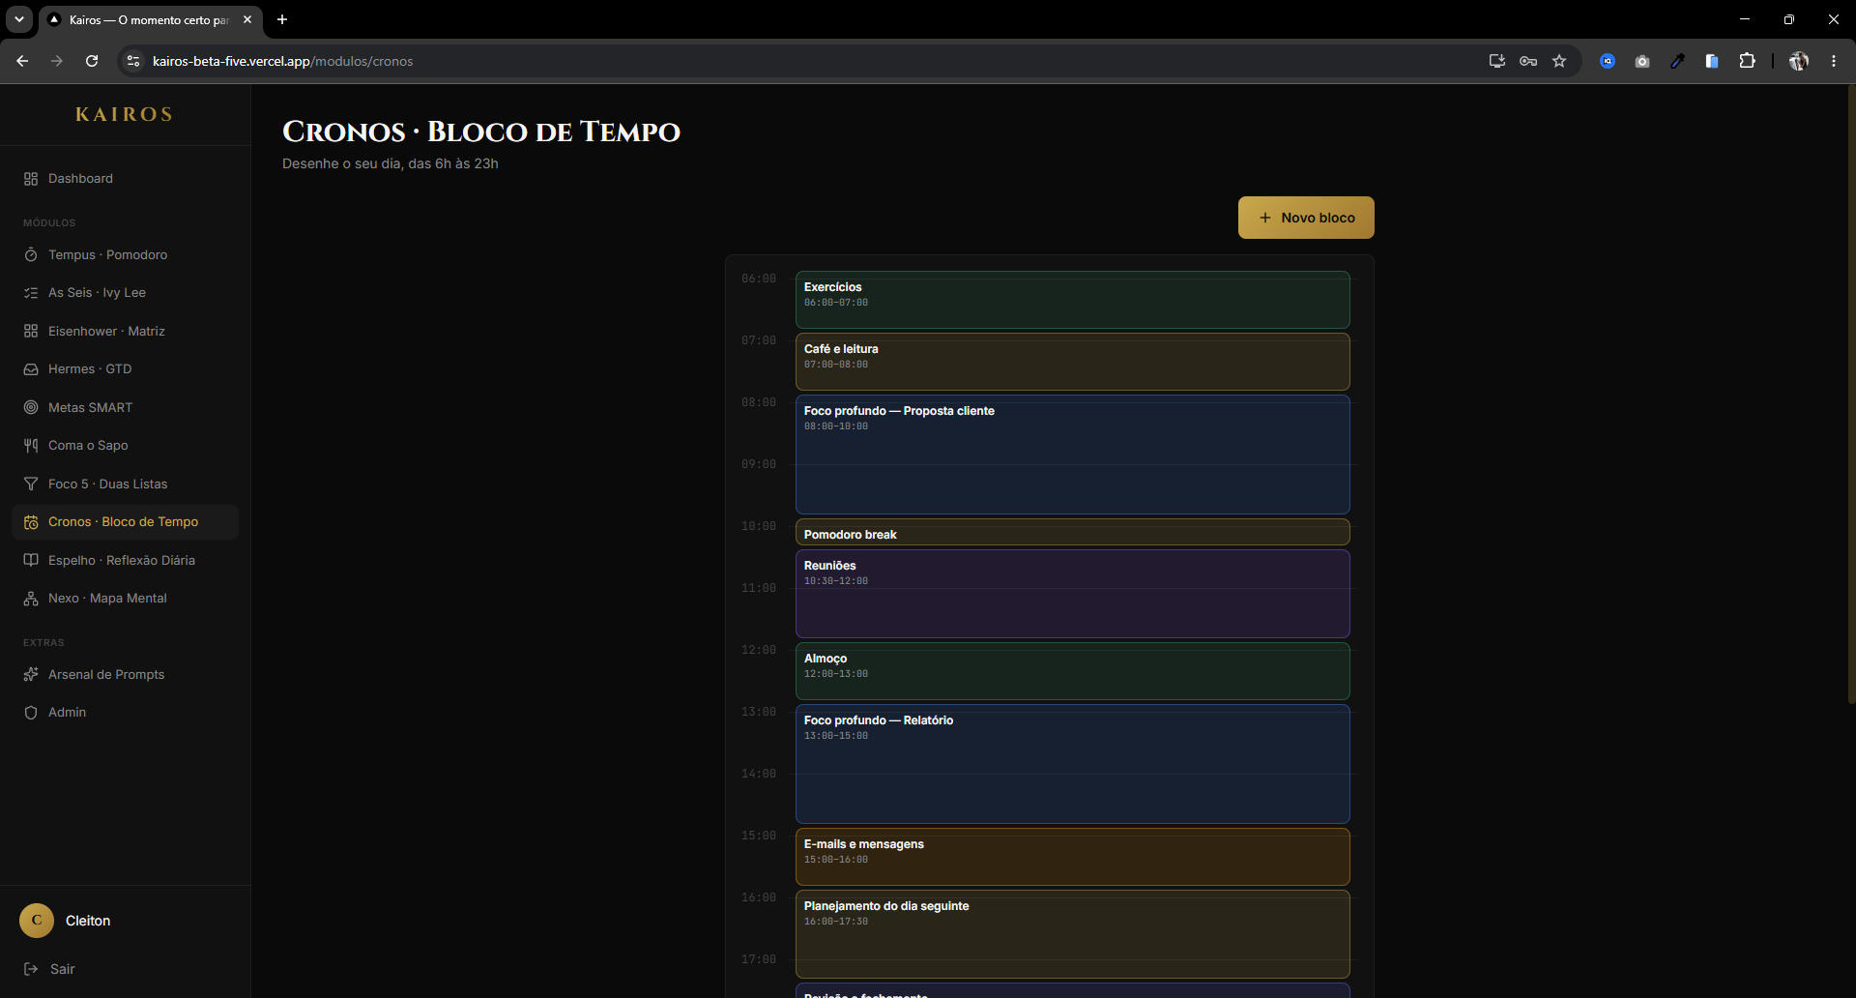Click the Admin shield icon
Viewport: 1856px width, 998px height.
click(x=31, y=713)
